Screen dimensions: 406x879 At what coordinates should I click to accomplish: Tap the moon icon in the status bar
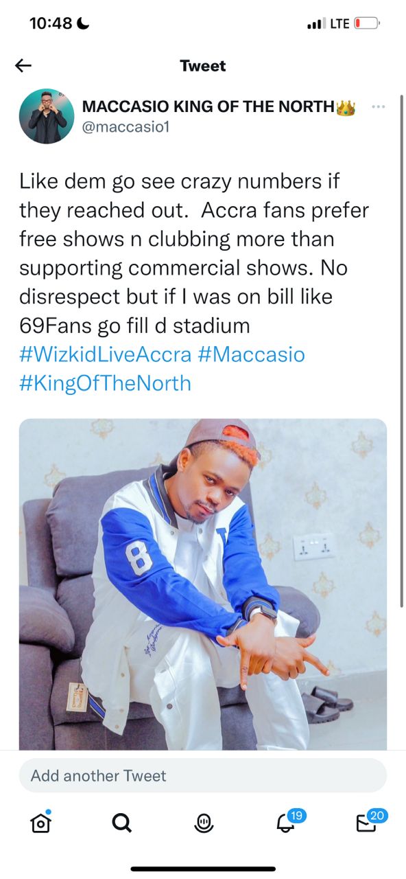click(81, 22)
